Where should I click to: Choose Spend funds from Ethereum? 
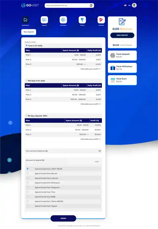(28, 183)
